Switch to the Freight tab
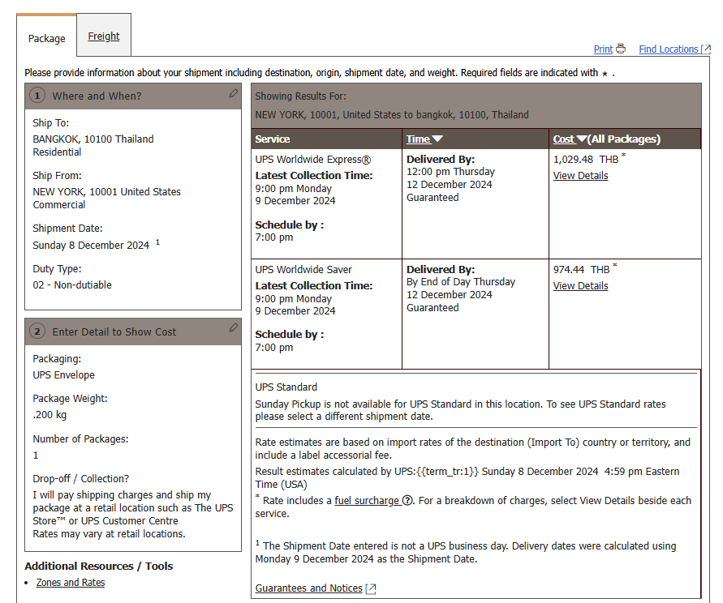Screen dimensions: 723x603 (x=104, y=36)
